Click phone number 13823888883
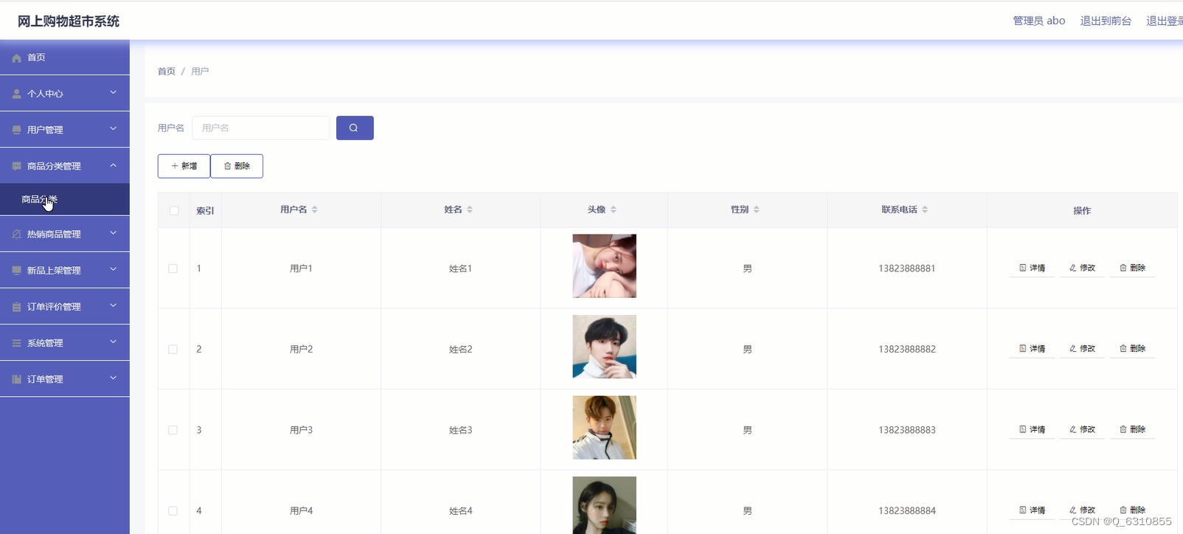The width and height of the screenshot is (1183, 534). [907, 430]
